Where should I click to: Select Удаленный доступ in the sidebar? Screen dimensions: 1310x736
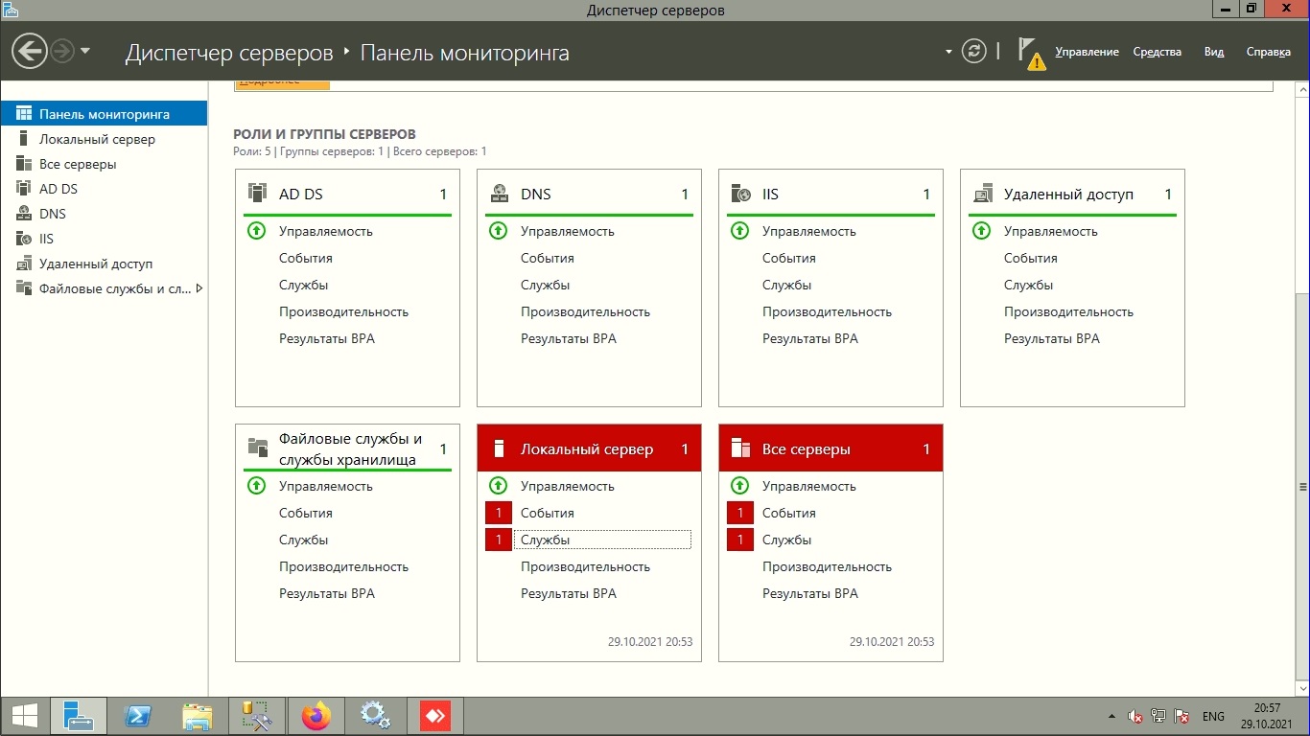point(104,264)
